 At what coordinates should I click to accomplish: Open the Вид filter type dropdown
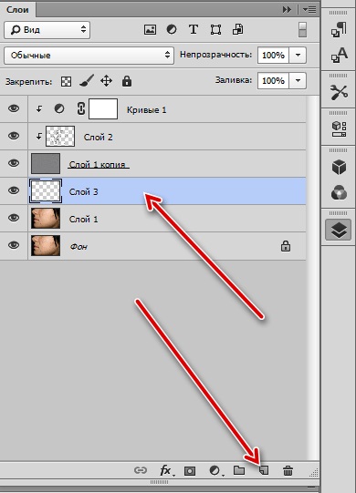tap(47, 30)
